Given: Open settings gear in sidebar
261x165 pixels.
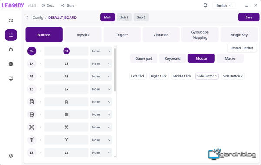Looking at the screenshot, I should pyautogui.click(x=11, y=156).
